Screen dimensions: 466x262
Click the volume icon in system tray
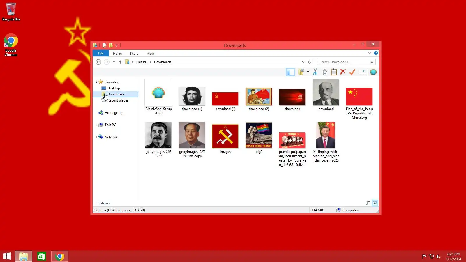point(438,256)
